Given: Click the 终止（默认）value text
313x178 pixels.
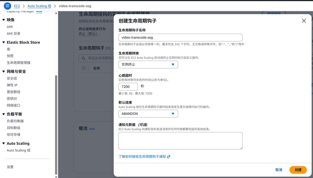Looking at the screenshot, I should [x=89, y=34].
